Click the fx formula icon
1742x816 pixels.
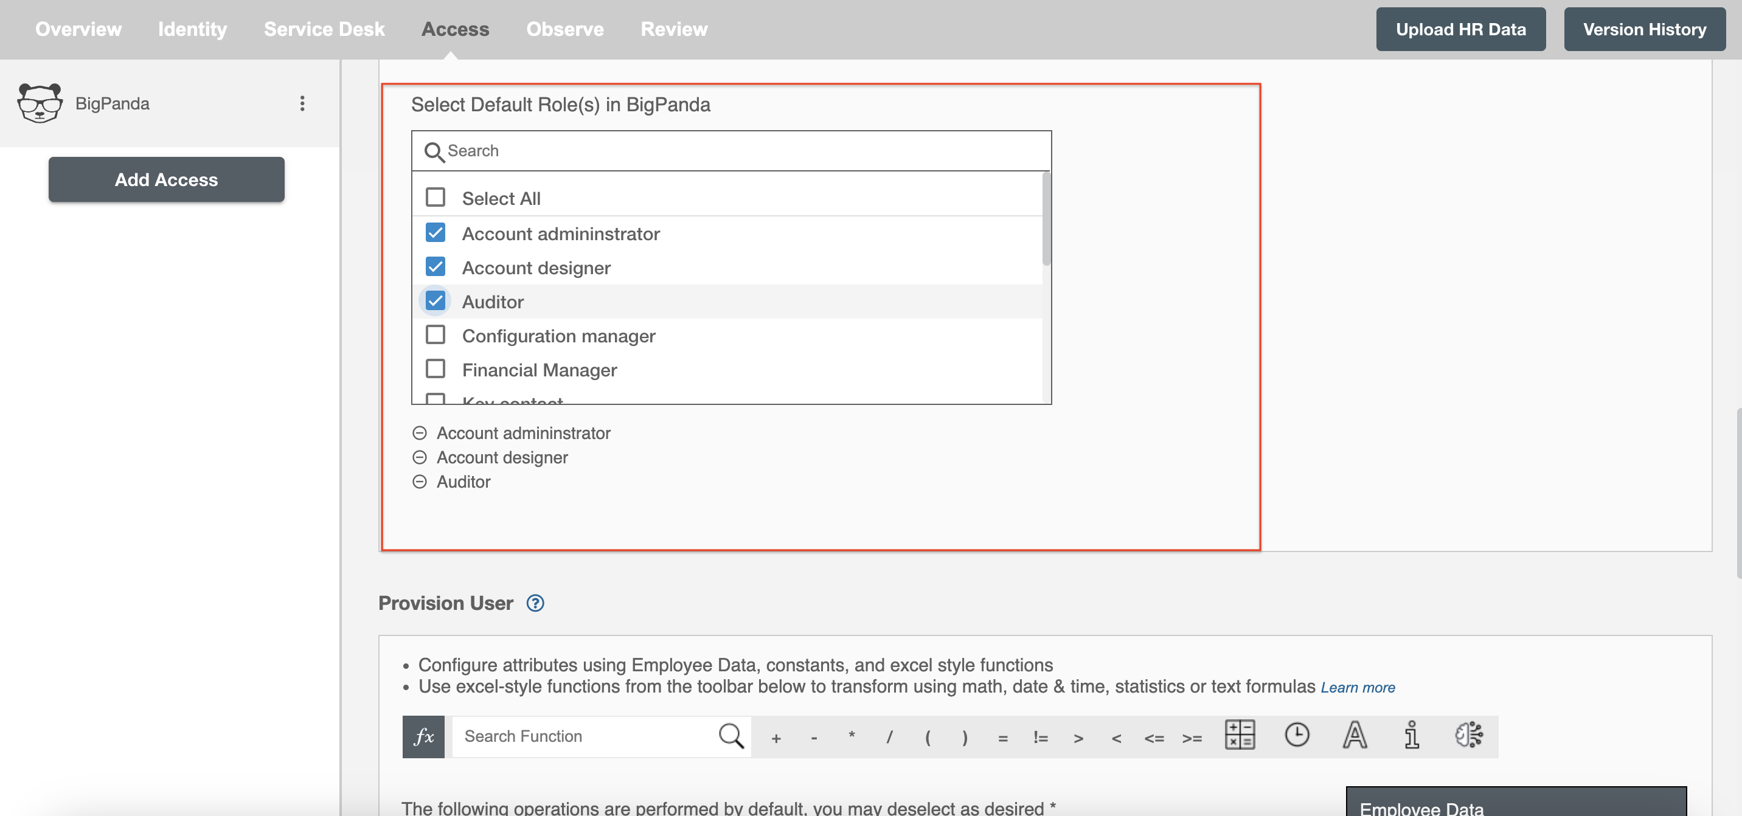[x=423, y=735]
